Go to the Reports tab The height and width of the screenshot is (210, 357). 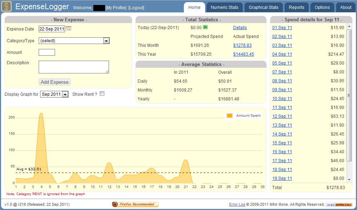[296, 7]
